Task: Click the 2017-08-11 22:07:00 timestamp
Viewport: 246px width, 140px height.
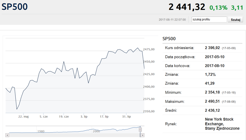Action: 172,20
